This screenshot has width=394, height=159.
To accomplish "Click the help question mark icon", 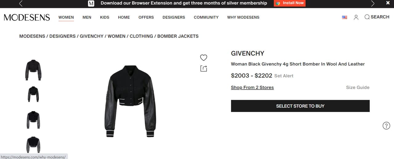I will [386, 125].
